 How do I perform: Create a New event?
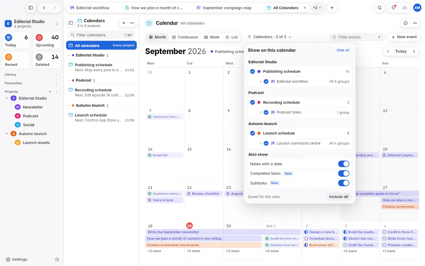click(x=404, y=37)
